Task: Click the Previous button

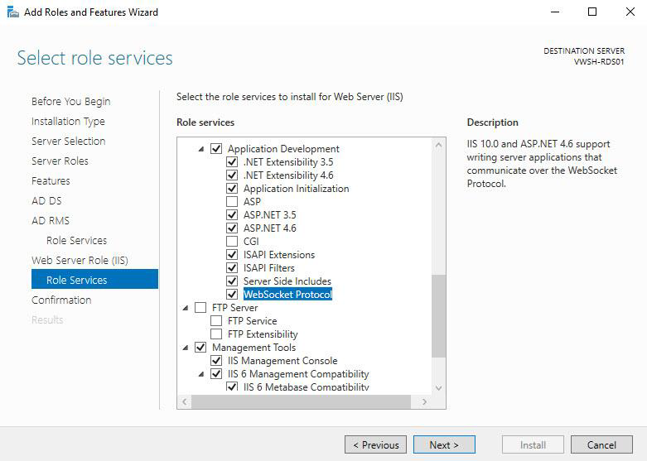Action: click(375, 445)
